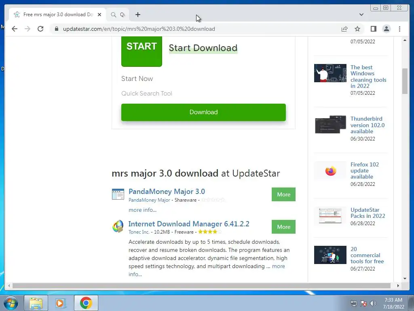
Task: Open 'Thunderbird version 102.0 available' article
Action: coord(368,125)
